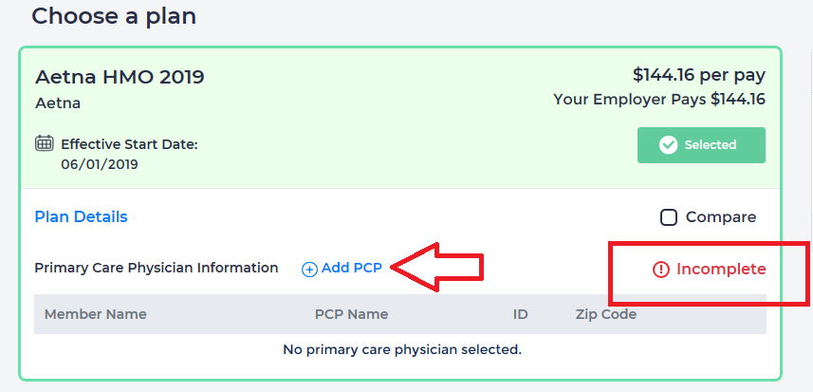
Task: Click the Add PCP link text
Action: [x=351, y=269]
